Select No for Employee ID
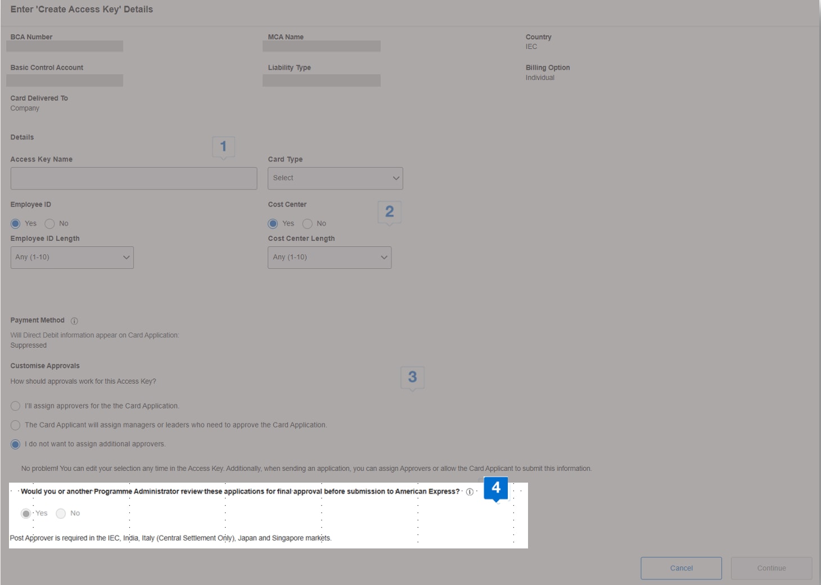This screenshot has width=821, height=585. pyautogui.click(x=50, y=224)
